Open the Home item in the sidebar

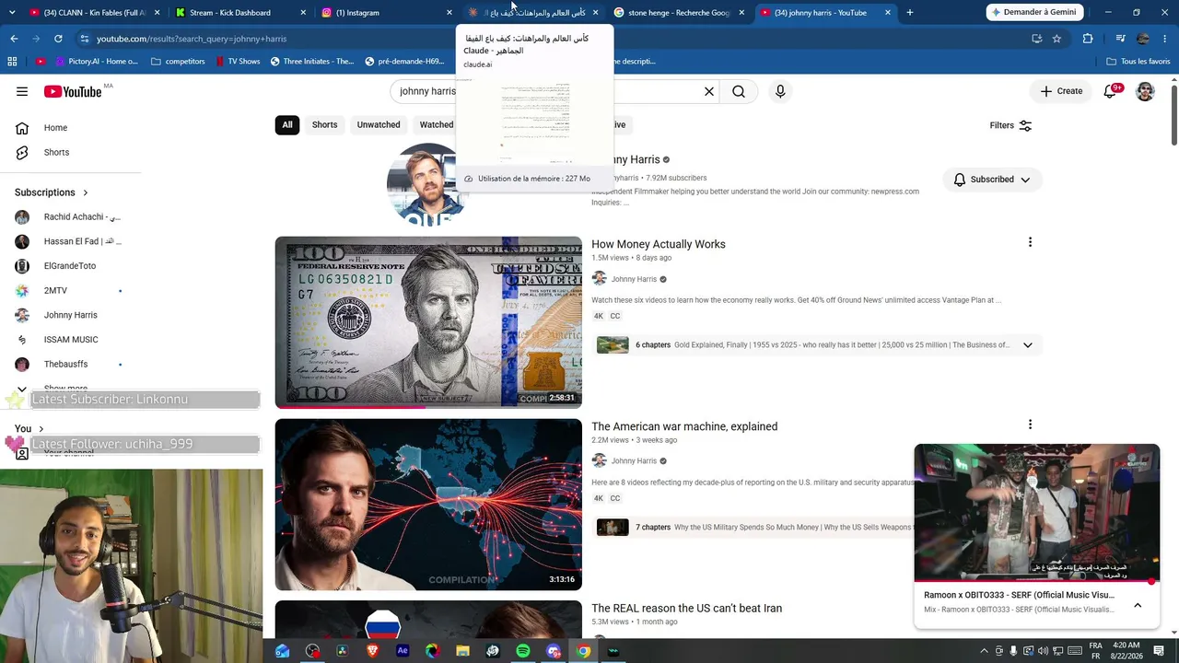click(70, 128)
